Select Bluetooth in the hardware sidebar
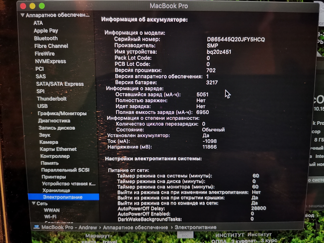Screen dimensions: 324x243 (46, 38)
